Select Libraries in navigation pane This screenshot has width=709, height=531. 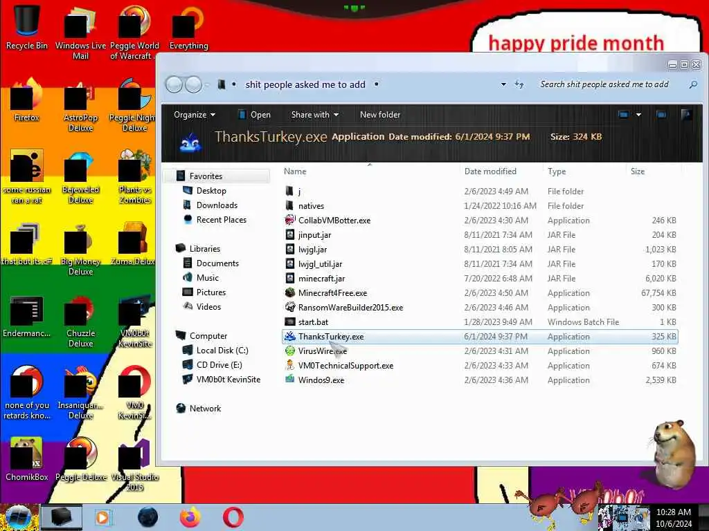[205, 248]
